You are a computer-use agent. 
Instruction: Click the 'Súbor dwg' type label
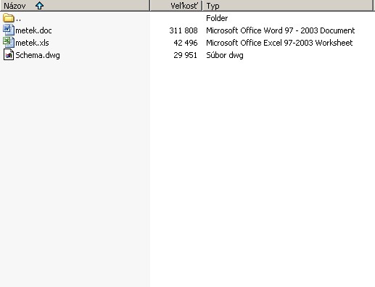(x=225, y=55)
